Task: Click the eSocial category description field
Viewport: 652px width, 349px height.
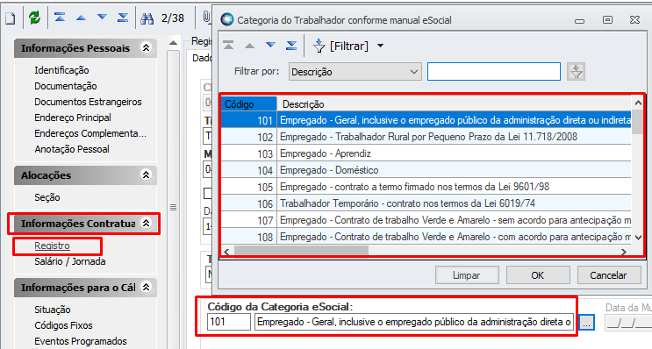Action: tap(414, 322)
